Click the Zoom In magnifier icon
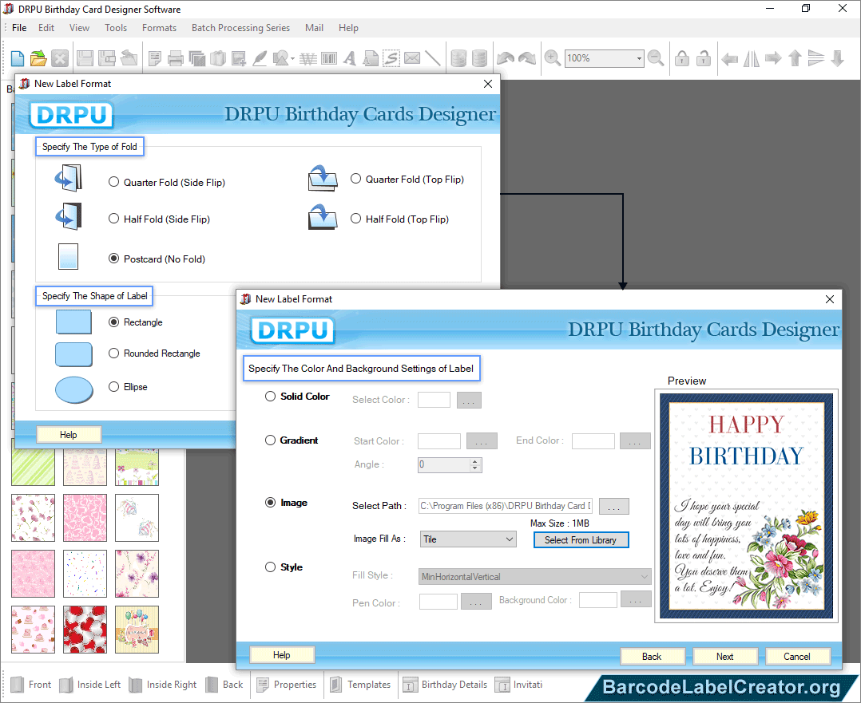This screenshot has width=861, height=703. click(x=553, y=58)
